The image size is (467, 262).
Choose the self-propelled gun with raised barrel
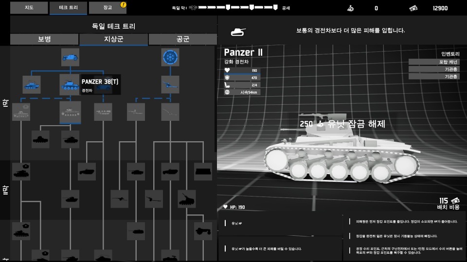[187, 199]
